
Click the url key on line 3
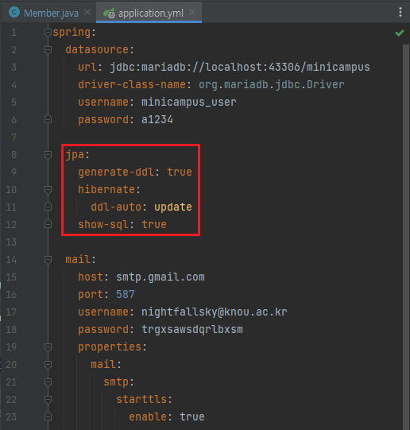tap(87, 68)
